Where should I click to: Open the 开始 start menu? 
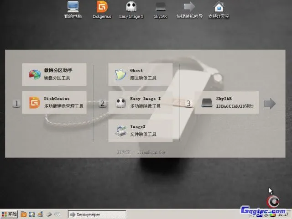(9, 214)
